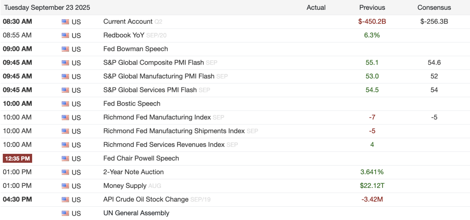
Task: Click the US flag in the Redbook YoY row
Action: (65, 35)
